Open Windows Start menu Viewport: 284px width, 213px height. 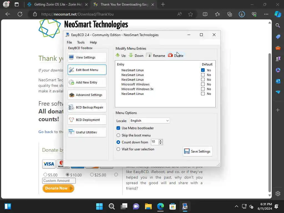99,206
